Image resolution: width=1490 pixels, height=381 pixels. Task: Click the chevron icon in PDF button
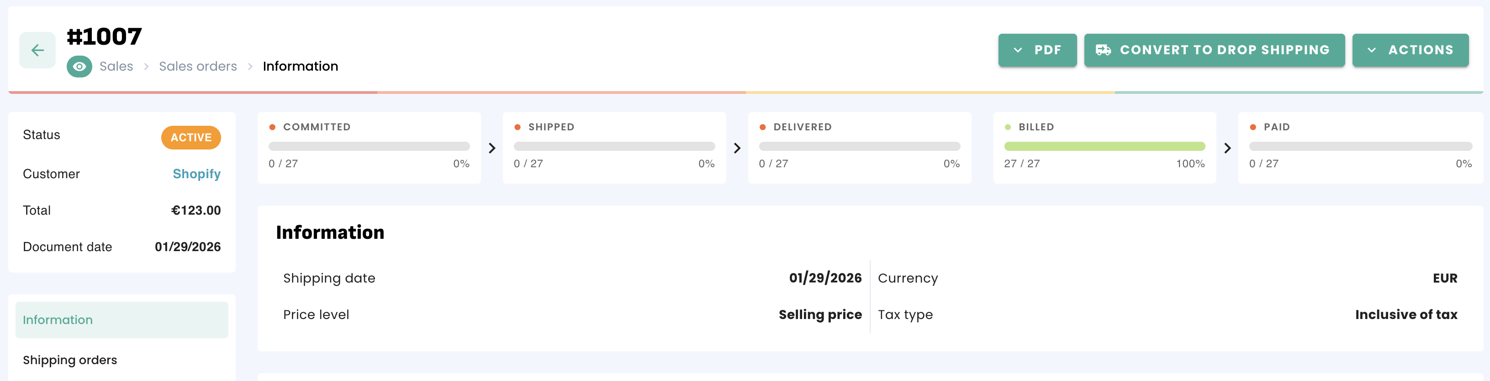pos(1018,50)
